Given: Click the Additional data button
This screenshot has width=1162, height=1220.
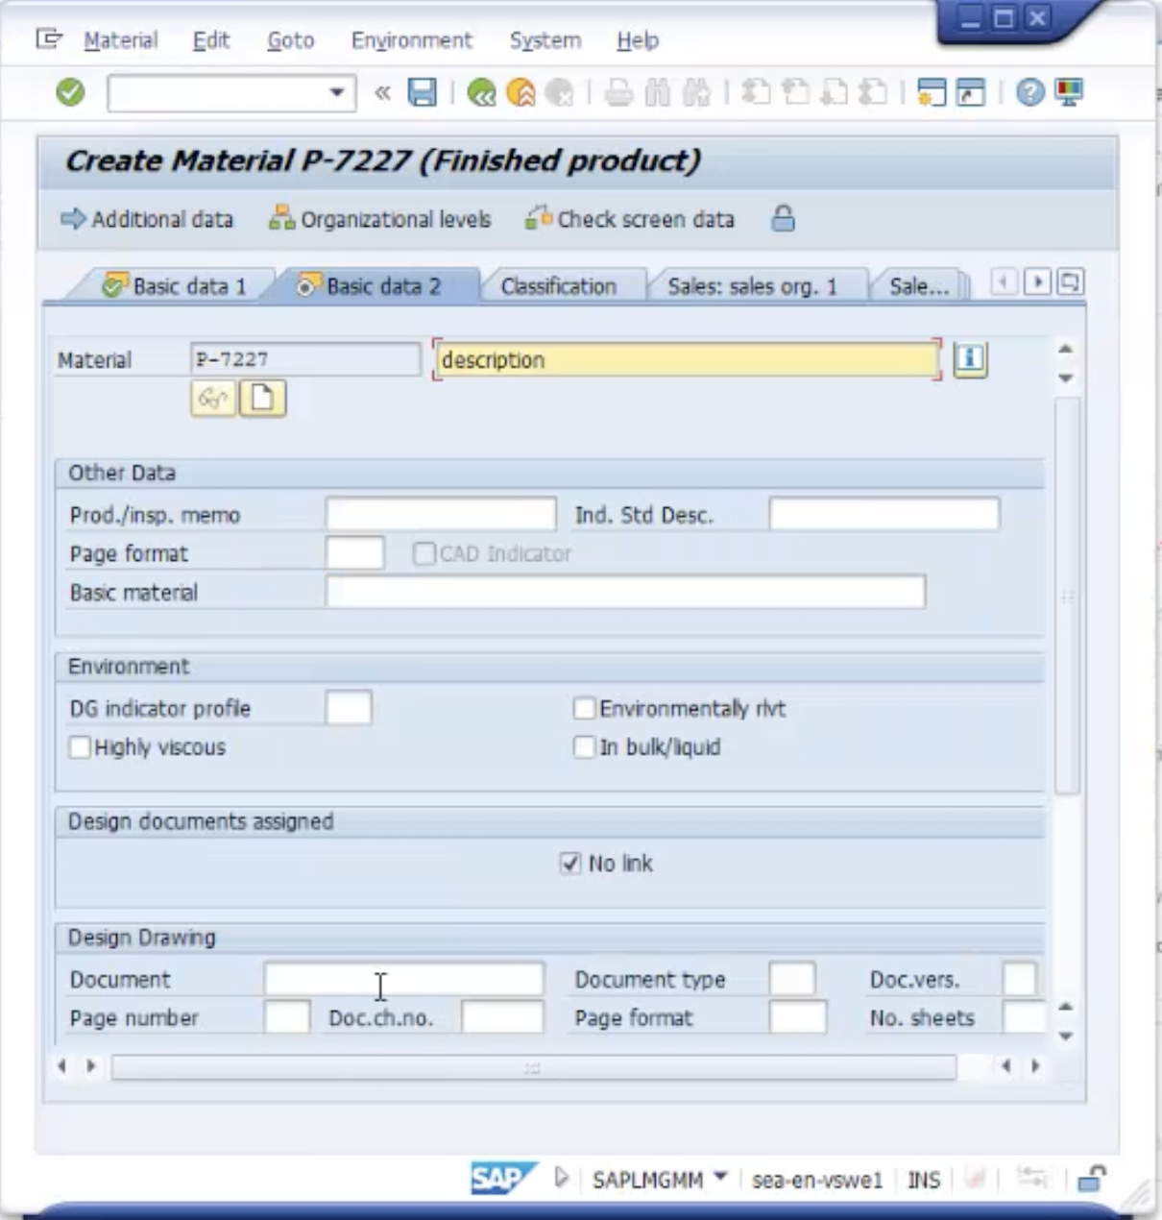Looking at the screenshot, I should (150, 219).
